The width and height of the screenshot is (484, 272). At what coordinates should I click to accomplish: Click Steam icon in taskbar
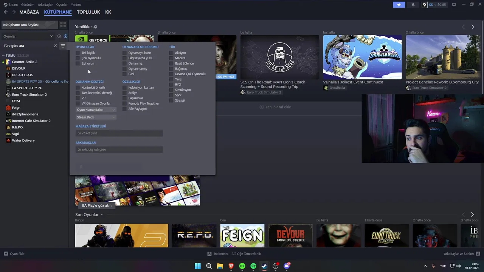[x=264, y=266]
